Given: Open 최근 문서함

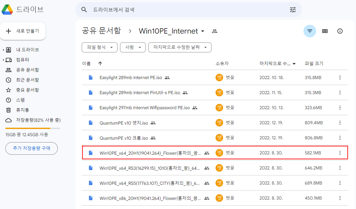Looking at the screenshot, I should pos(27,80).
